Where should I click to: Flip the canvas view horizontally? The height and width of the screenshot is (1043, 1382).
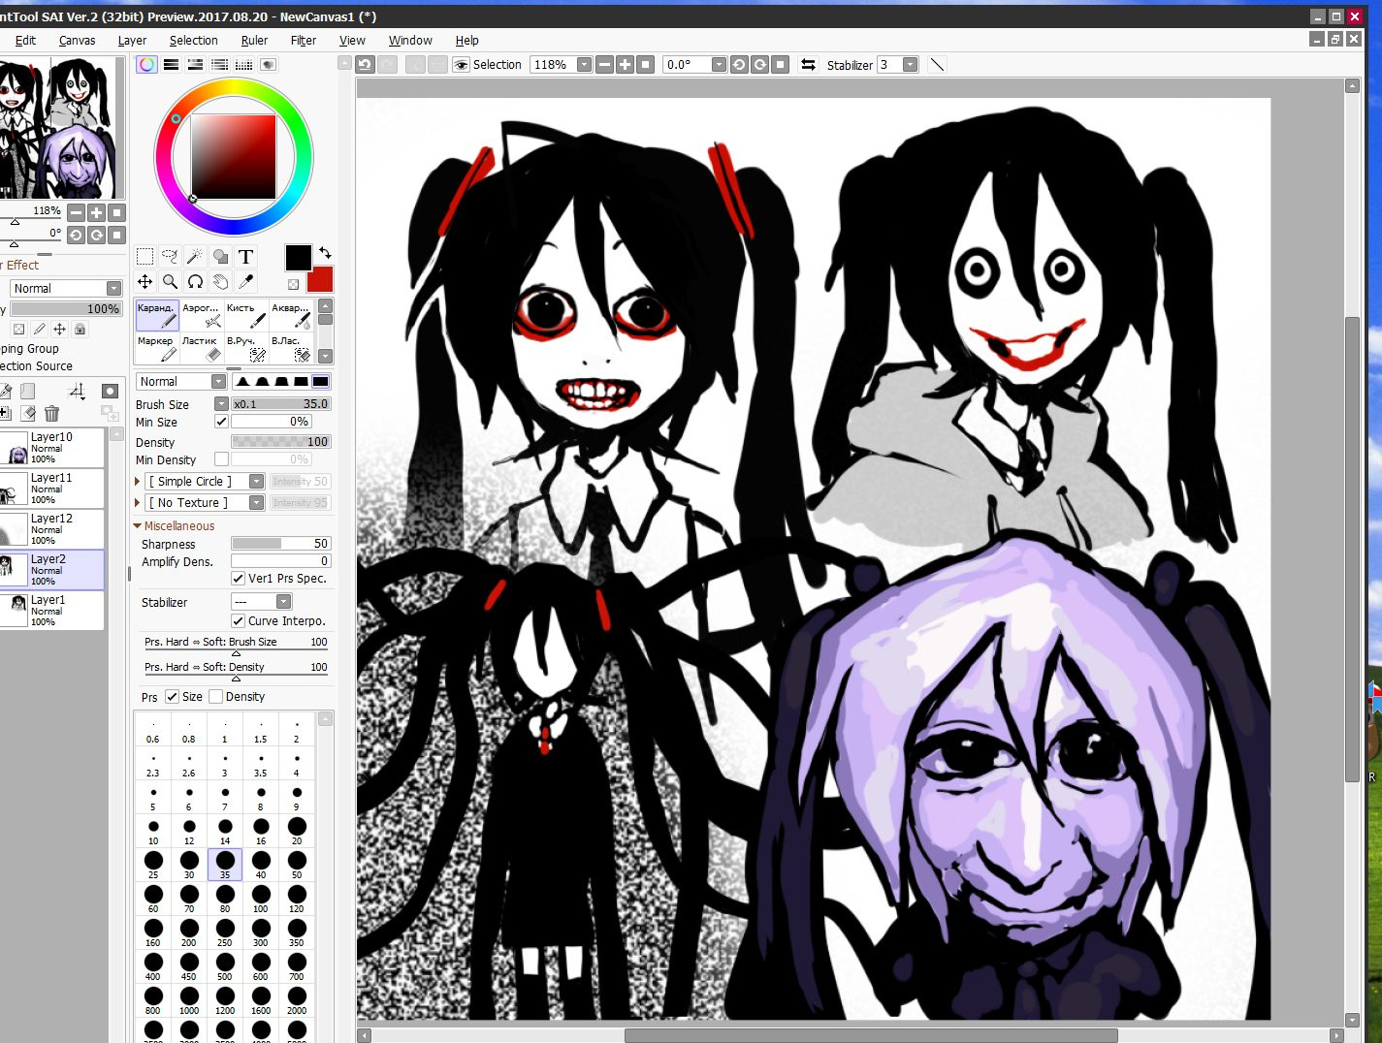click(x=808, y=64)
